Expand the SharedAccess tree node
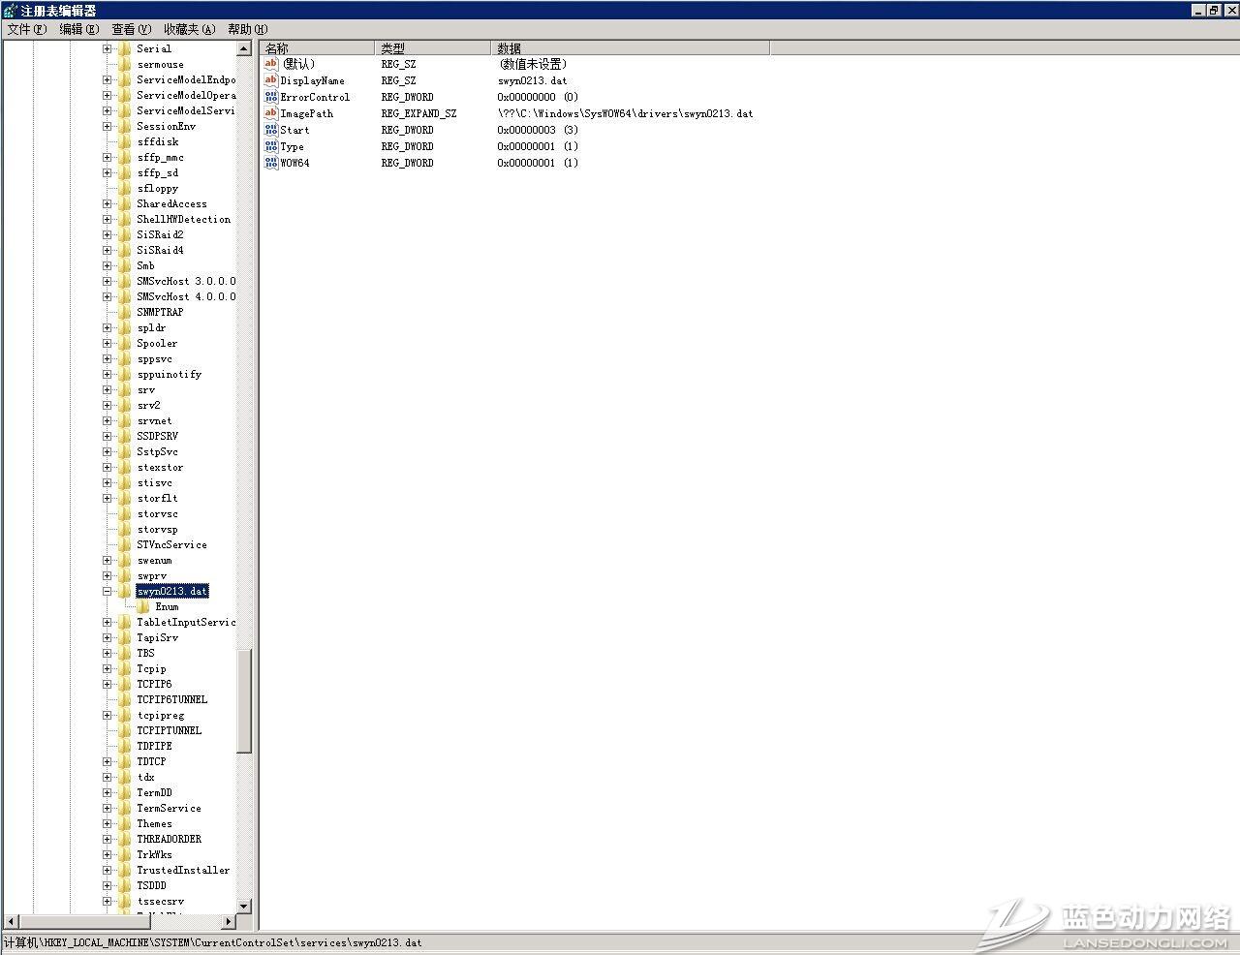The image size is (1240, 955). (107, 203)
